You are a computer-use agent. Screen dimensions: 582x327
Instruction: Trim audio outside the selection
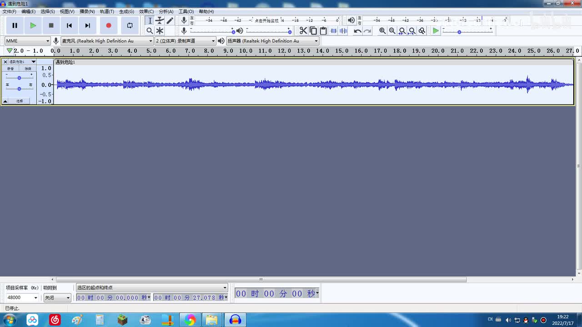click(333, 31)
